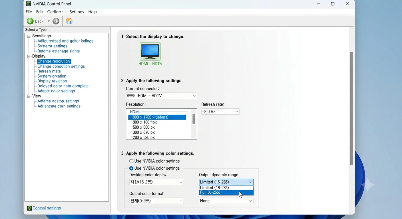Image resolution: width=402 pixels, height=219 pixels.
Task: Open the Back history dropdown arrow
Action: [x=49, y=21]
